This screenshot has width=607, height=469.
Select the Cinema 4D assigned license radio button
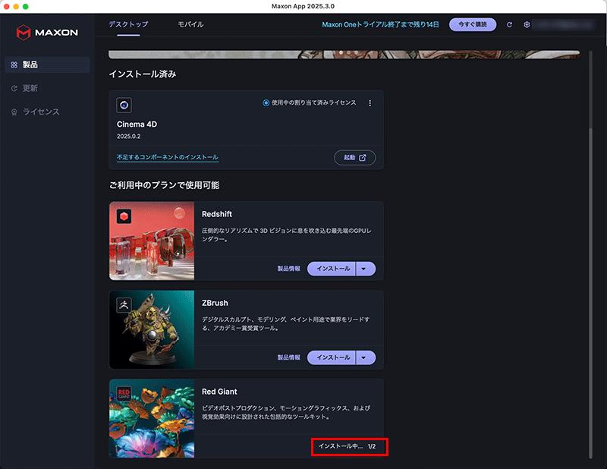[x=266, y=103]
